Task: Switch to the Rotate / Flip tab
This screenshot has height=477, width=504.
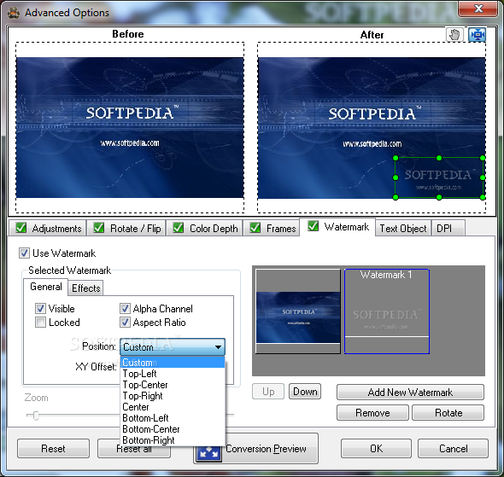Action: click(x=126, y=228)
